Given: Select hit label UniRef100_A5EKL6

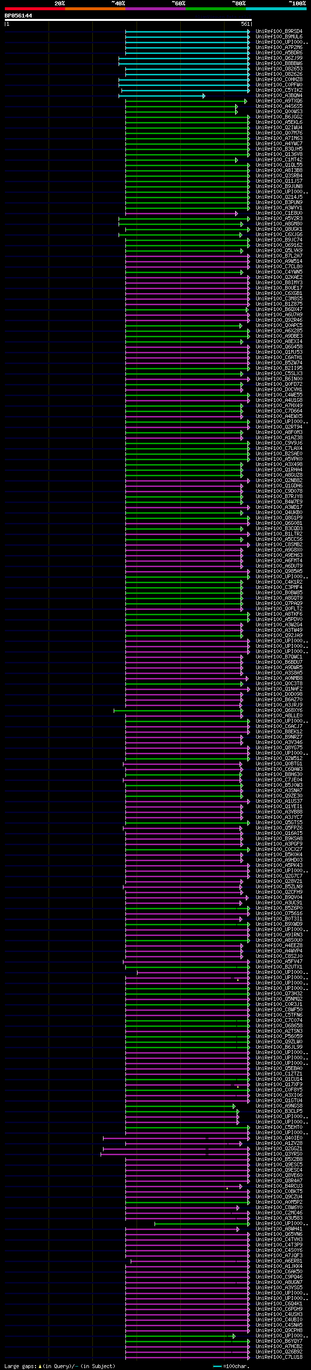Looking at the screenshot, I should (x=279, y=122).
